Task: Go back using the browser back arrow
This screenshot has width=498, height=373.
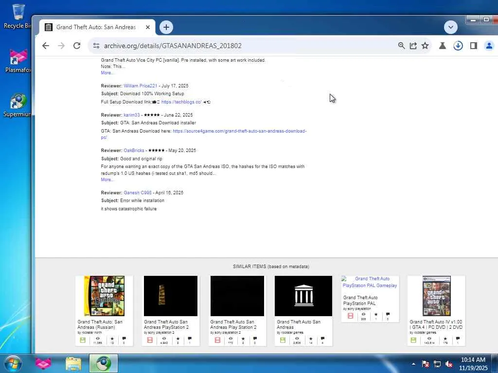Action: pyautogui.click(x=46, y=46)
